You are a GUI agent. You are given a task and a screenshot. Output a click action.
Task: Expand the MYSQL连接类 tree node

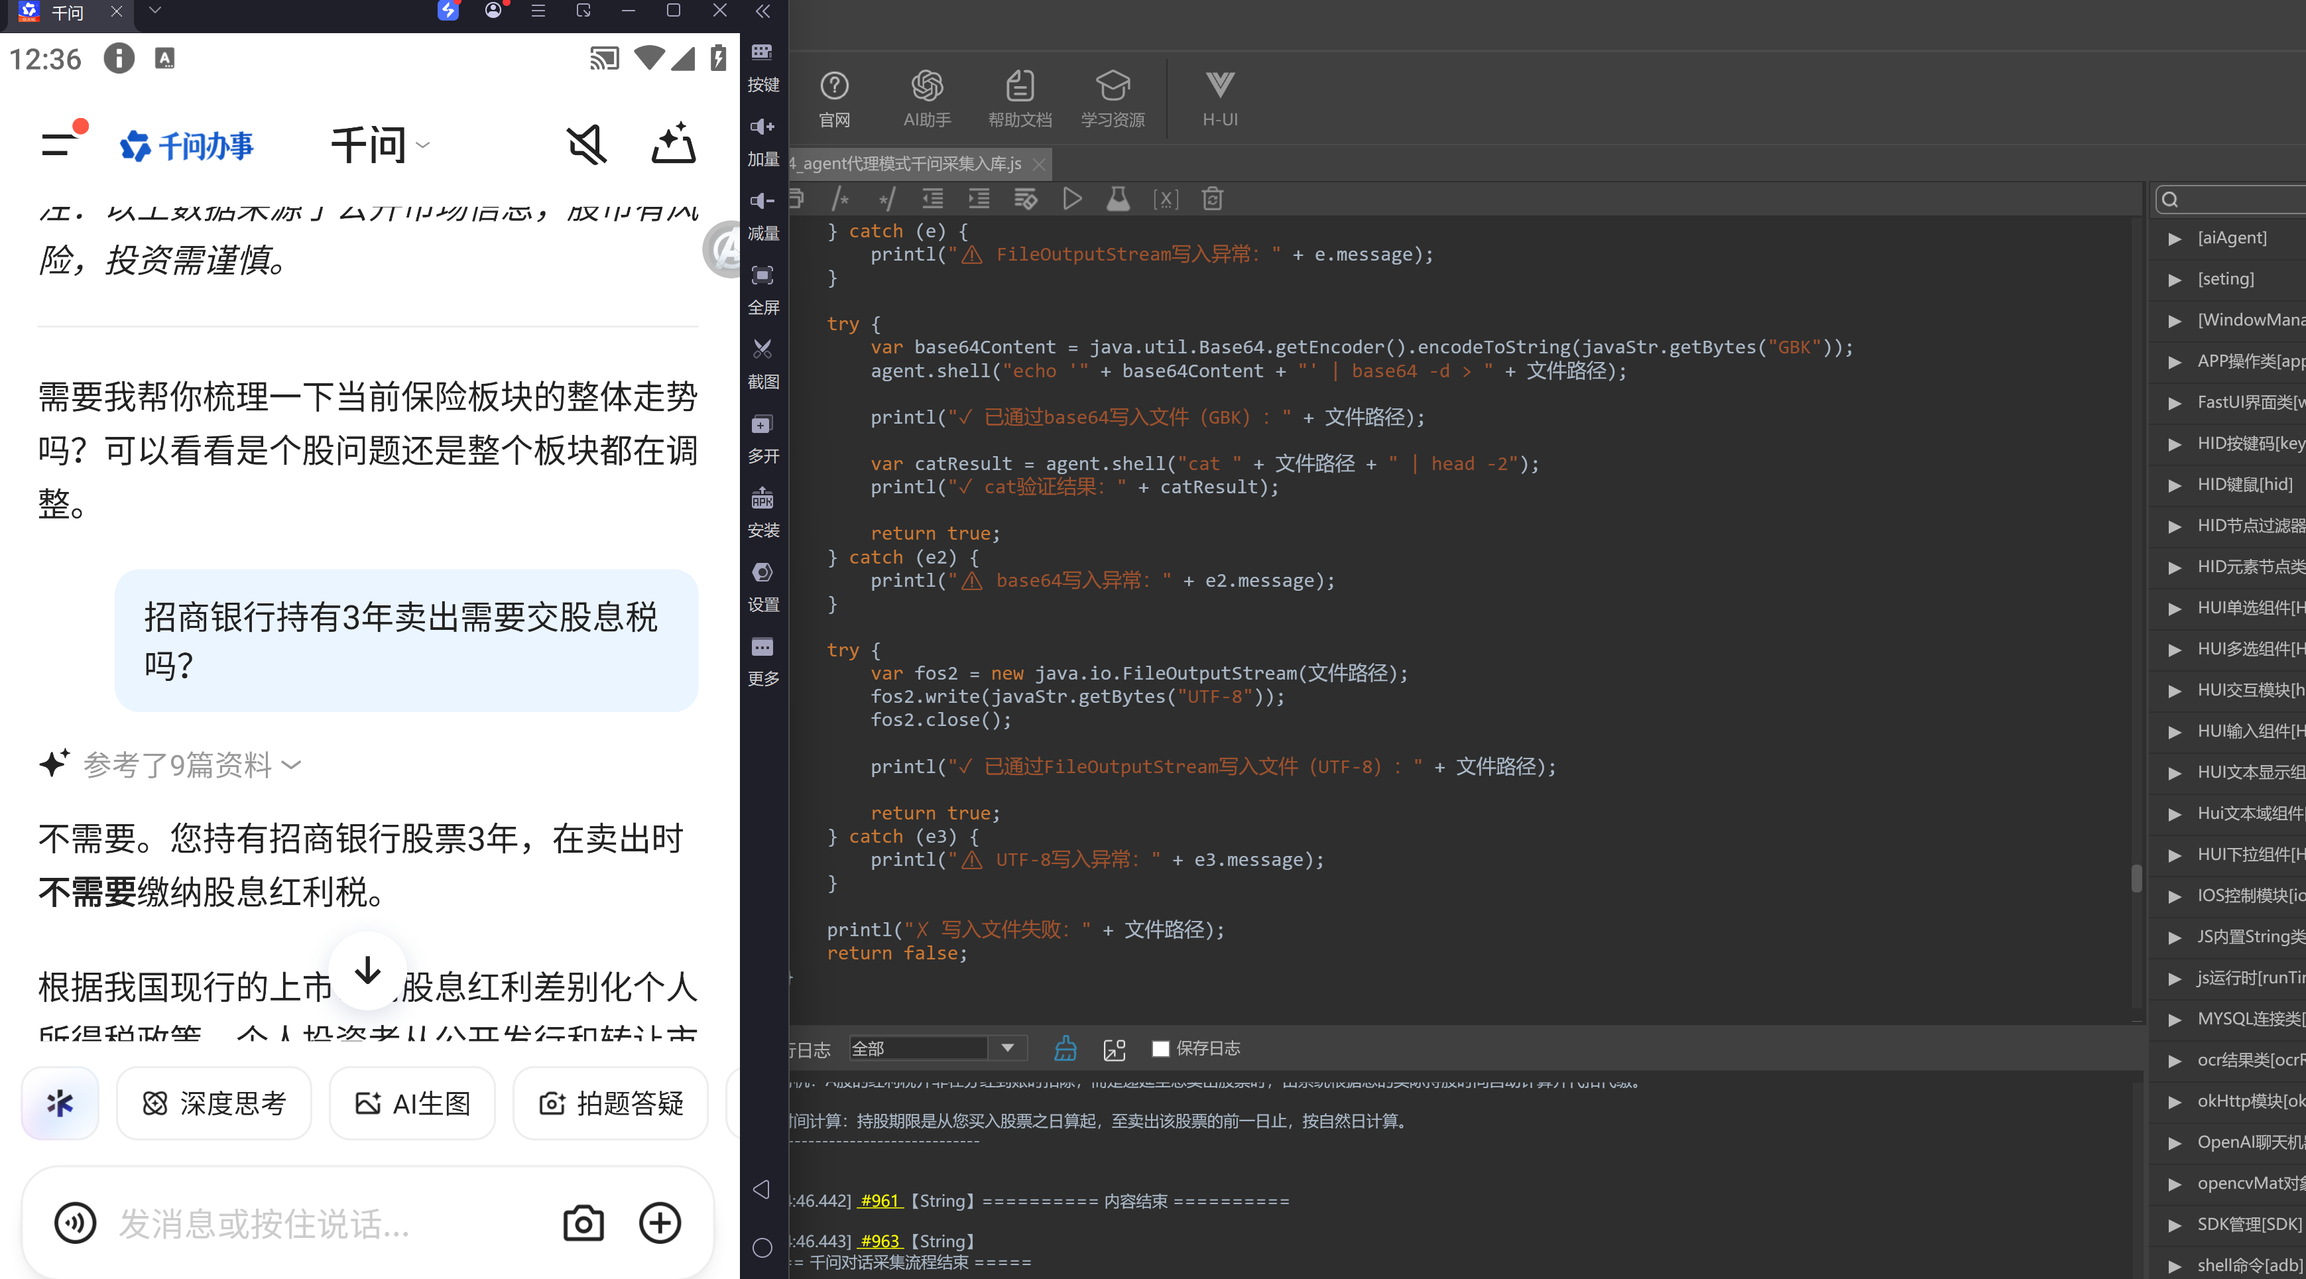click(2175, 1020)
